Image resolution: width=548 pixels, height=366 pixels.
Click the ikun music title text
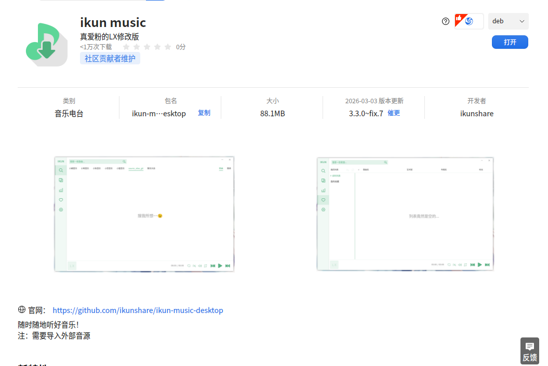(113, 23)
